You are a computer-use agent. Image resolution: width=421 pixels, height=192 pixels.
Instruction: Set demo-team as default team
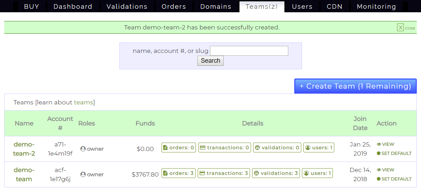pos(394,179)
